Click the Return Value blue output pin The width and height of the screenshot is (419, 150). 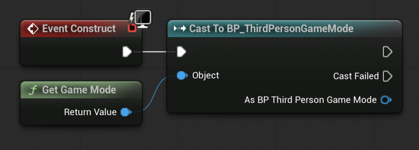tap(126, 112)
